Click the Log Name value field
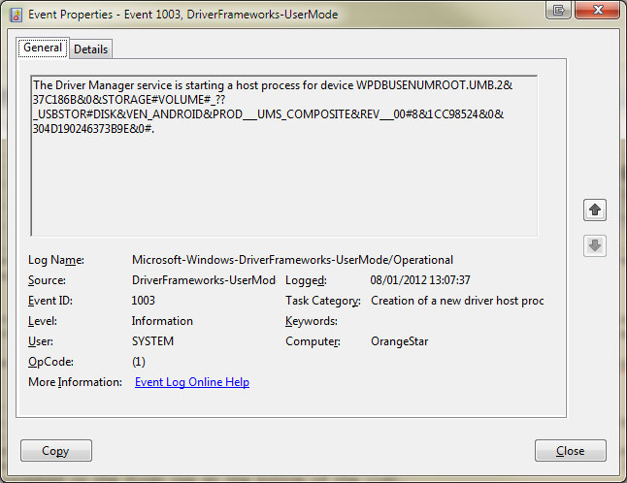627x483 pixels. point(291,260)
